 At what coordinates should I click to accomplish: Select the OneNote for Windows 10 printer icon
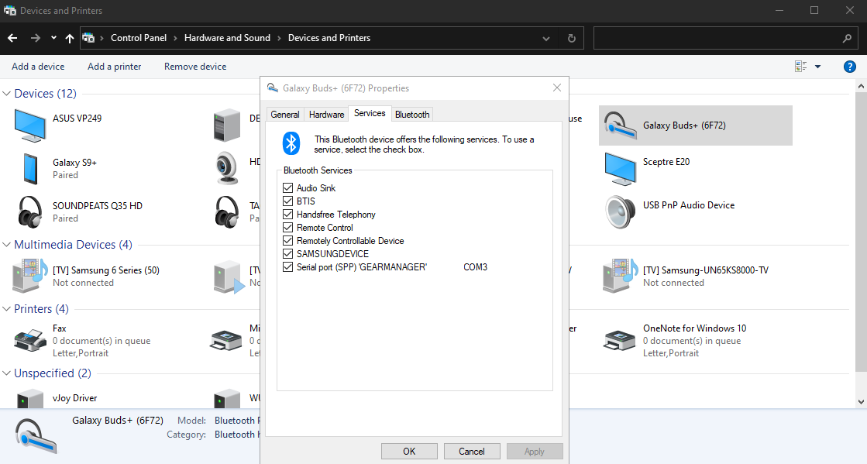pos(619,339)
